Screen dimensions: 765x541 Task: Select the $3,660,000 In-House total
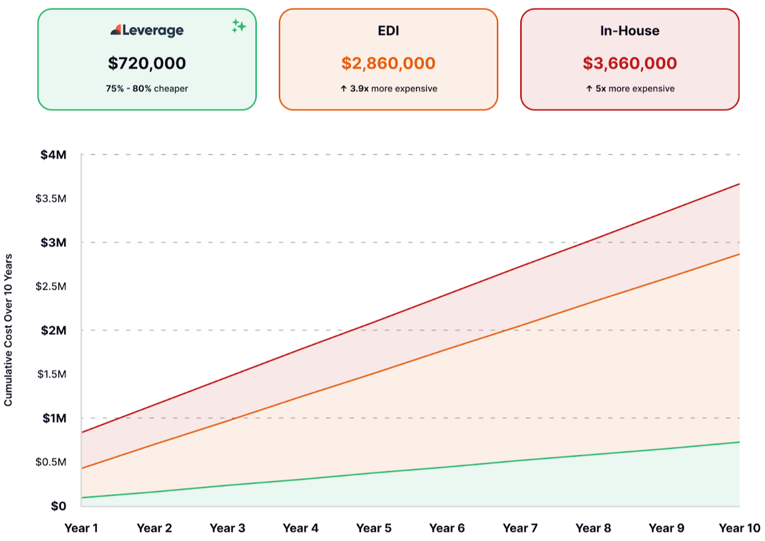629,63
